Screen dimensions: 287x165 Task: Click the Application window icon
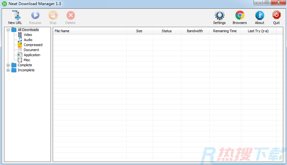20,55
